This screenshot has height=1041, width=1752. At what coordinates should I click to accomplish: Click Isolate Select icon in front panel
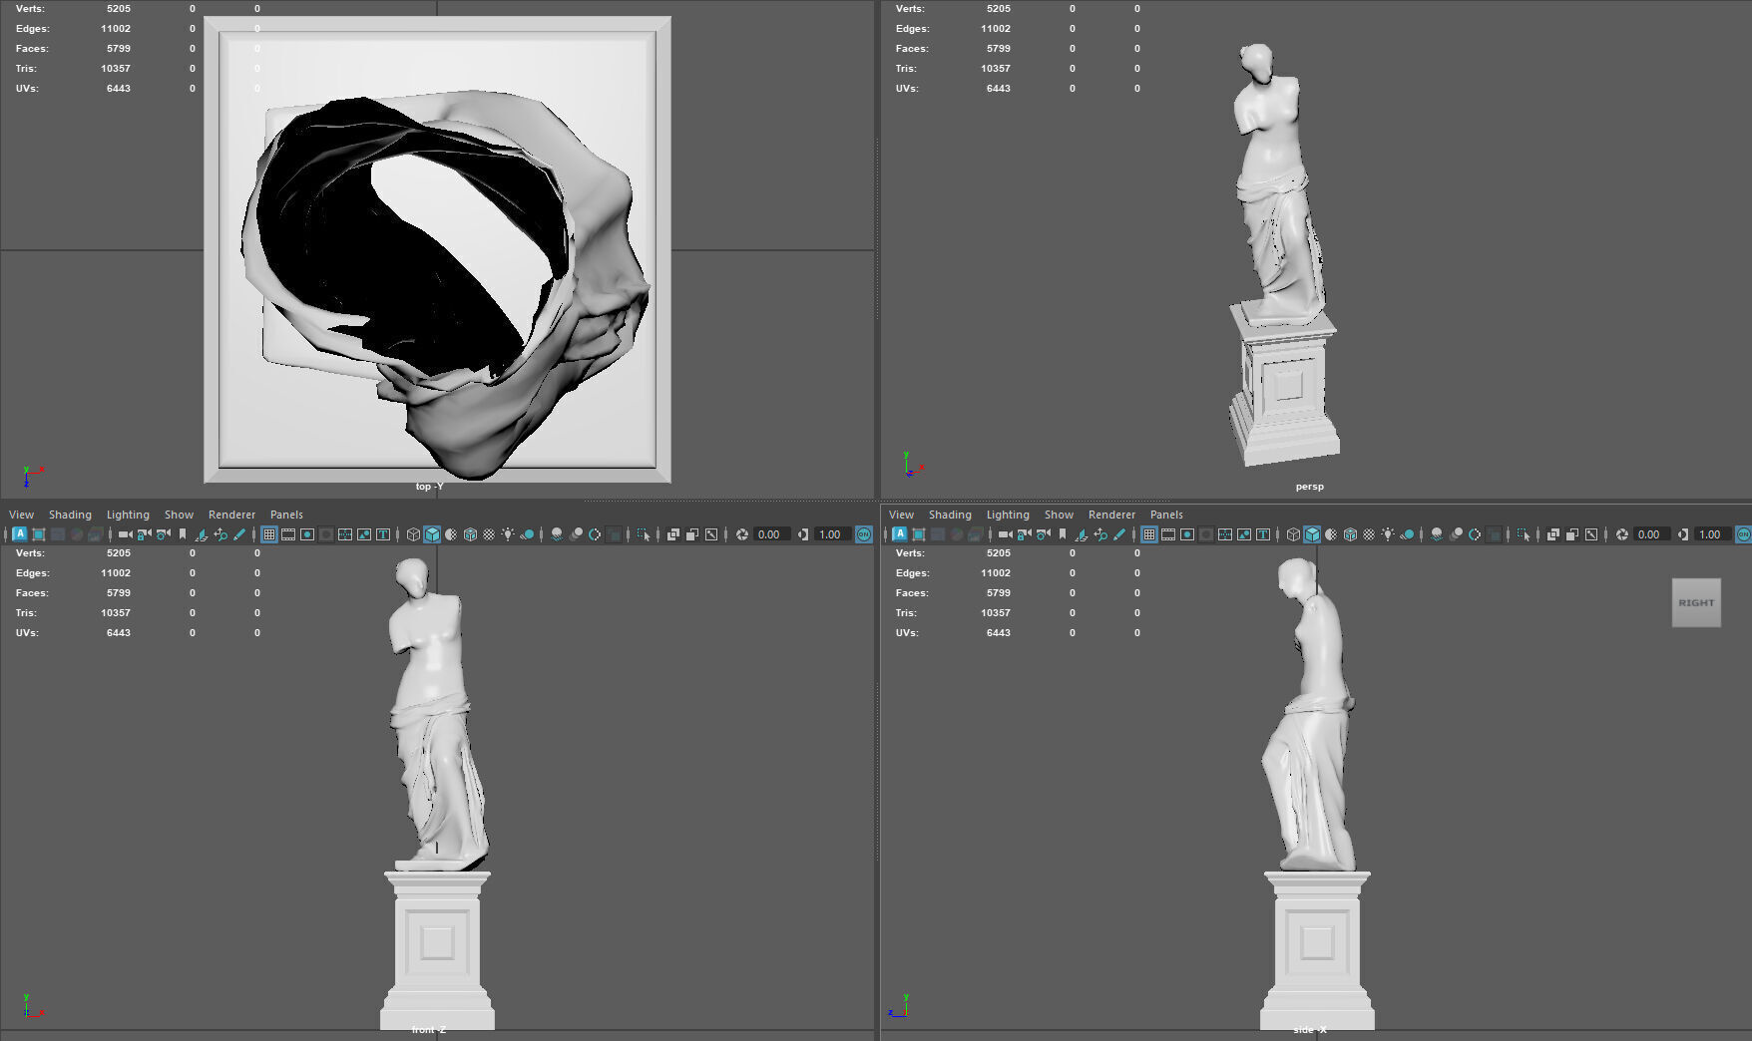coord(644,534)
